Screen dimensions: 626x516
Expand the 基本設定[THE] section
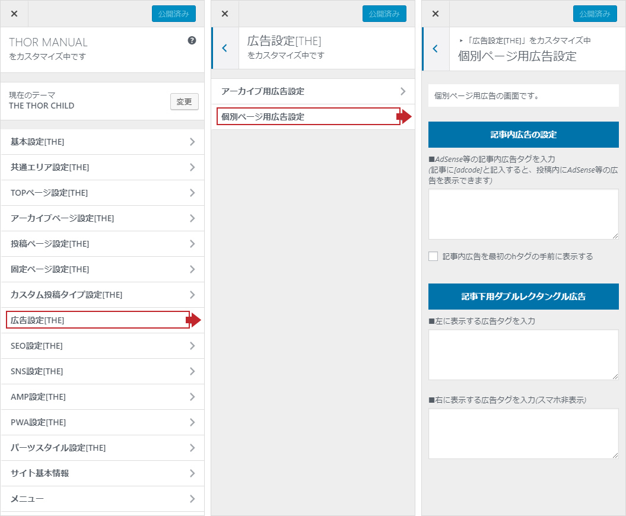tap(102, 142)
